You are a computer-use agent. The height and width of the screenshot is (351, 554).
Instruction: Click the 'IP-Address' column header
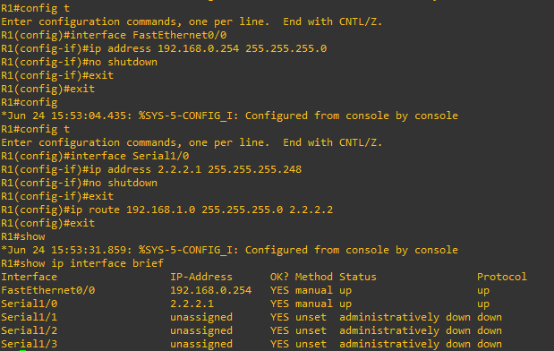(201, 277)
